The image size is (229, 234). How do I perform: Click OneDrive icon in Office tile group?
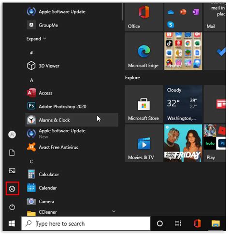(x=171, y=12)
